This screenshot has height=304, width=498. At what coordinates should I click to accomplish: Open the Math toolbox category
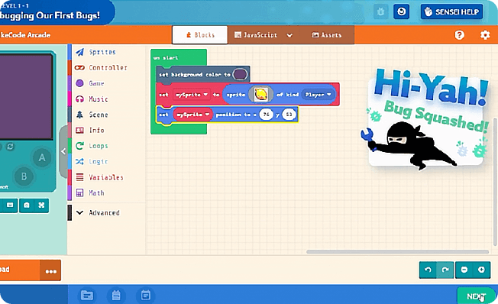pyautogui.click(x=106, y=192)
